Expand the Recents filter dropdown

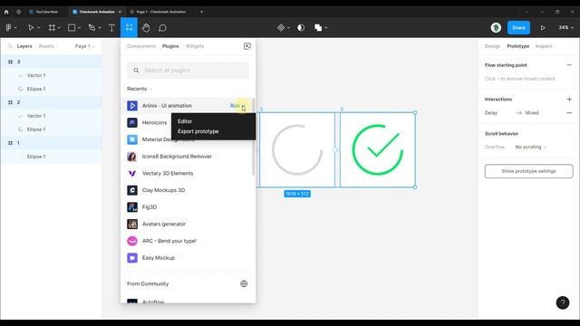[140, 89]
